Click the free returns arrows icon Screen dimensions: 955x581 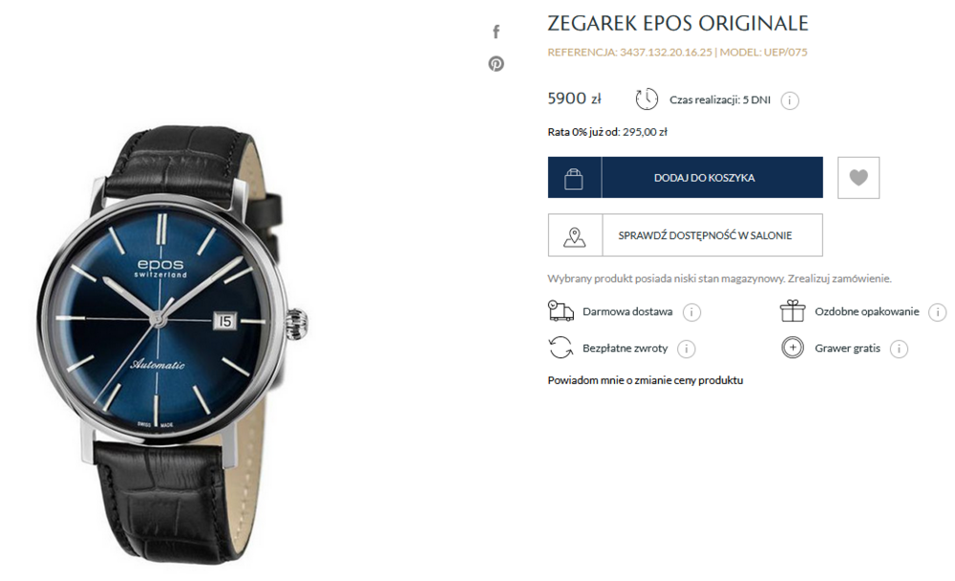[x=561, y=348]
